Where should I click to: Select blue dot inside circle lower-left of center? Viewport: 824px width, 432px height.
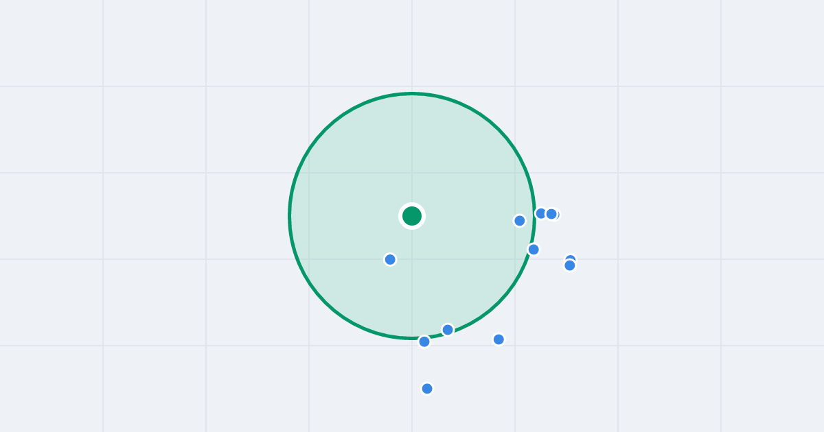(390, 259)
